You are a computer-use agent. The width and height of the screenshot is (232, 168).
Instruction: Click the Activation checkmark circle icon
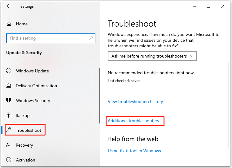(x=9, y=160)
